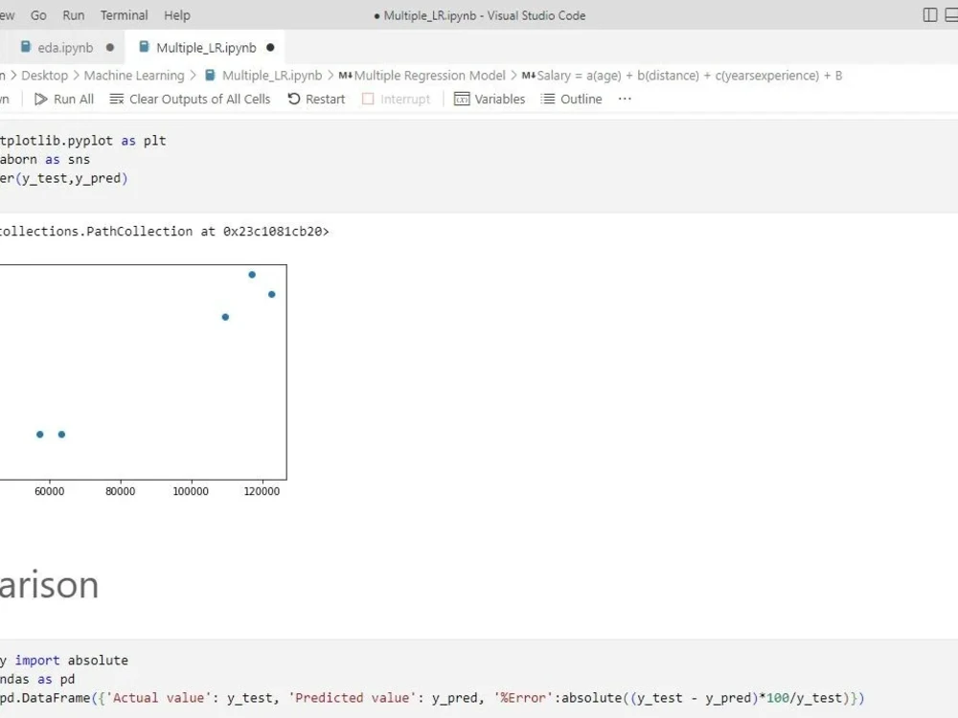Open the Terminal menu
This screenshot has width=958, height=718.
click(124, 15)
